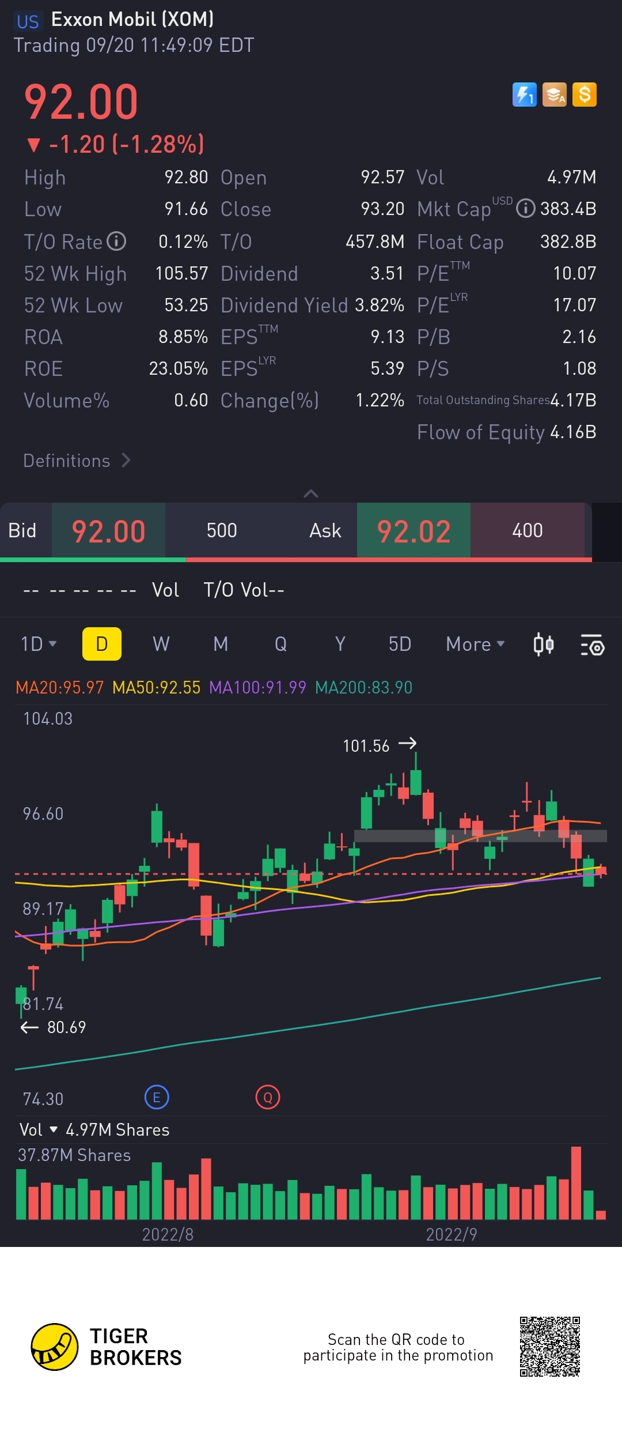Tap the red Q quarterly marker
Image resolution: width=622 pixels, height=1447 pixels.
pos(268,1097)
